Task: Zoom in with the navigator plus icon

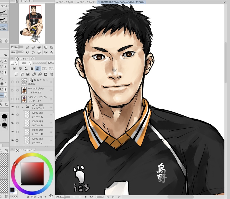Action: coord(33,47)
